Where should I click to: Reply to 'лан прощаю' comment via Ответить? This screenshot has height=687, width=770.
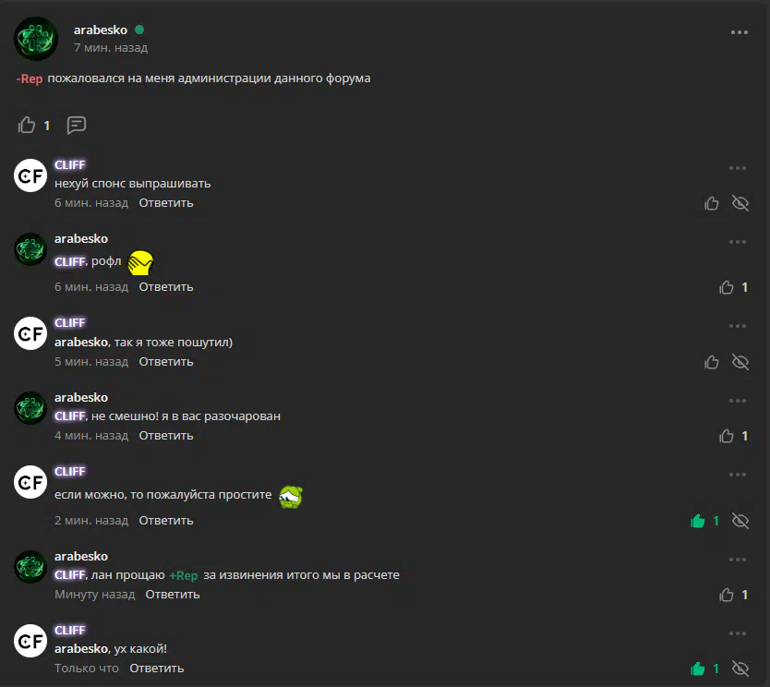click(173, 594)
